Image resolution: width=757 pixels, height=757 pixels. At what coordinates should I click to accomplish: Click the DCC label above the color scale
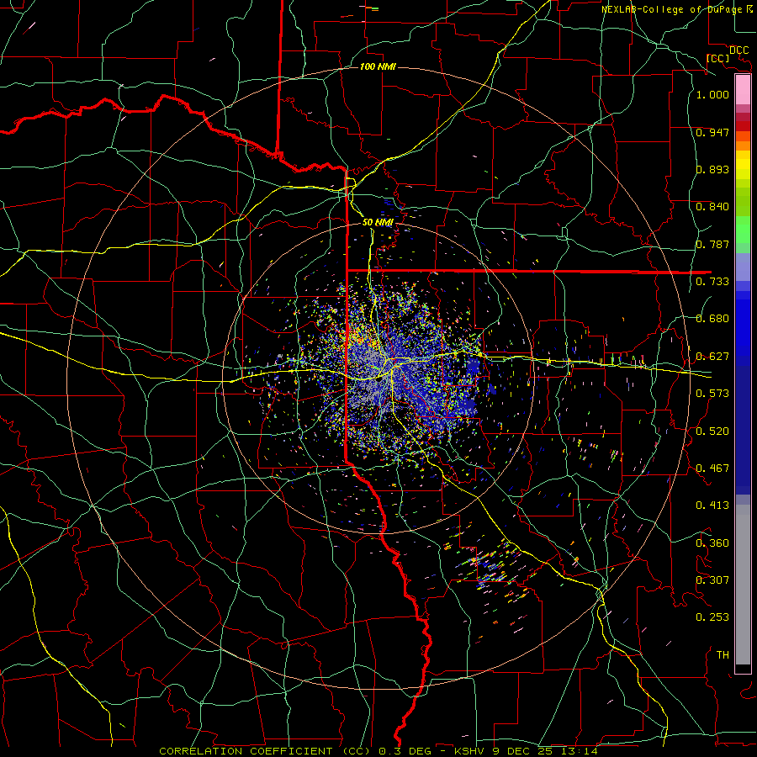click(x=738, y=50)
